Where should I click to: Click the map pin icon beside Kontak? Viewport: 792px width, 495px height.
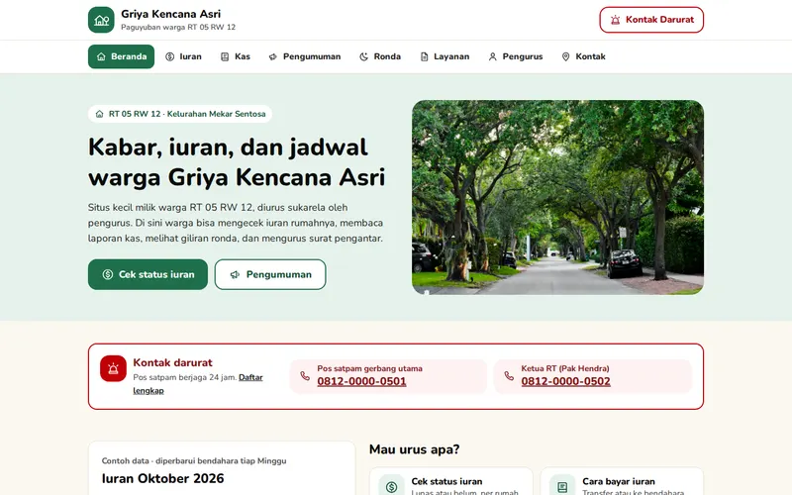(565, 56)
